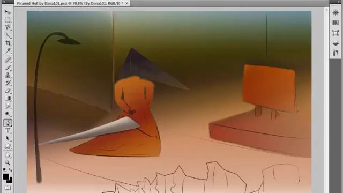343x193 pixels.
Task: Select the Eyedropper tool
Action: (x=8, y=51)
